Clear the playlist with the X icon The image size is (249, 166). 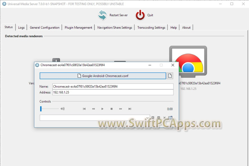(164, 118)
